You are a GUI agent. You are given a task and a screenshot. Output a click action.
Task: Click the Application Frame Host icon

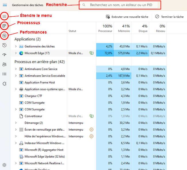tap(21, 83)
